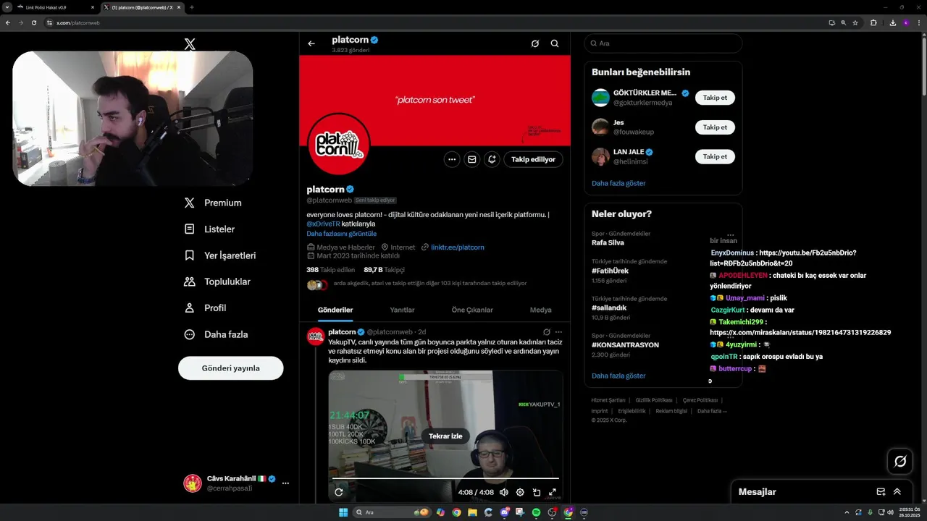Click the new message compose icon
927x521 pixels.
881,491
